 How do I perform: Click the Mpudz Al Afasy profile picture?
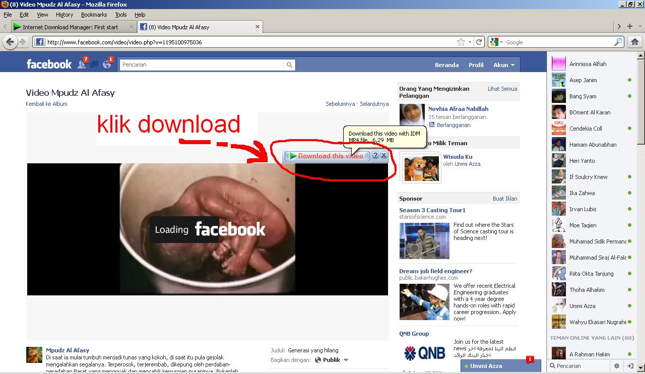pyautogui.click(x=34, y=355)
